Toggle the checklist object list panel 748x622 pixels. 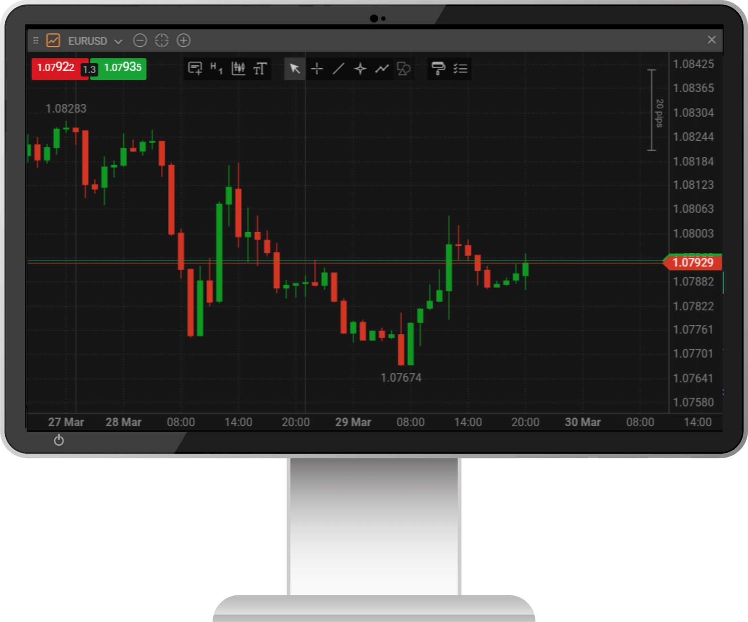460,69
